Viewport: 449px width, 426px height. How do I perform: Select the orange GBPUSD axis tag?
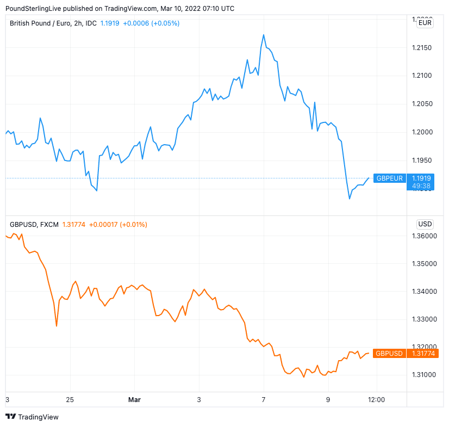click(389, 354)
